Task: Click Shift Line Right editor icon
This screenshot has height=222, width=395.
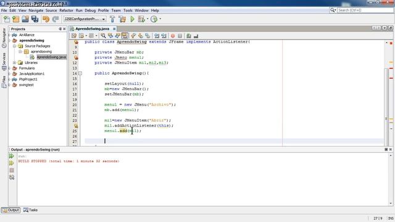Action: coord(164,36)
